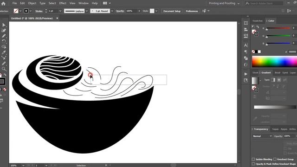Open the stroke color dropdown in control bar
Image resolution: width=297 pixels, height=167 pixels.
pyautogui.click(x=30, y=11)
